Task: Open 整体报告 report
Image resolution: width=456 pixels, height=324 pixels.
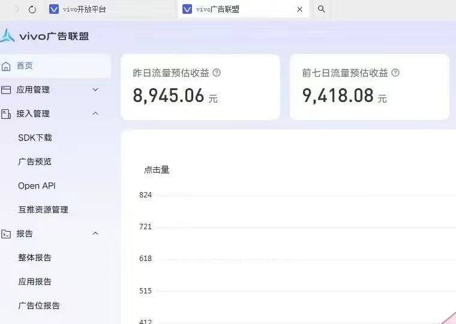Action: [35, 257]
